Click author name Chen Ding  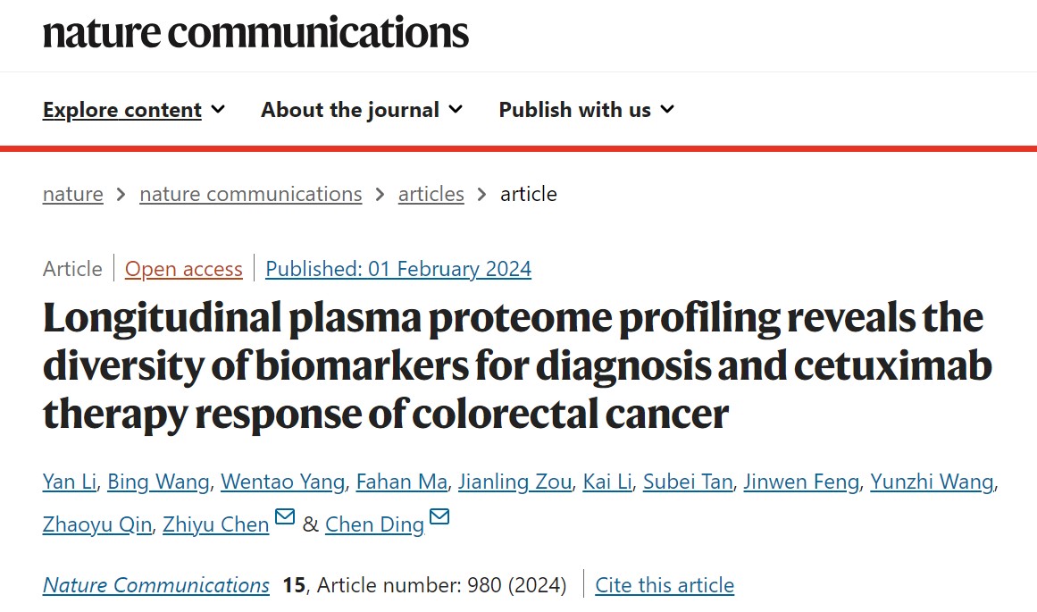375,524
